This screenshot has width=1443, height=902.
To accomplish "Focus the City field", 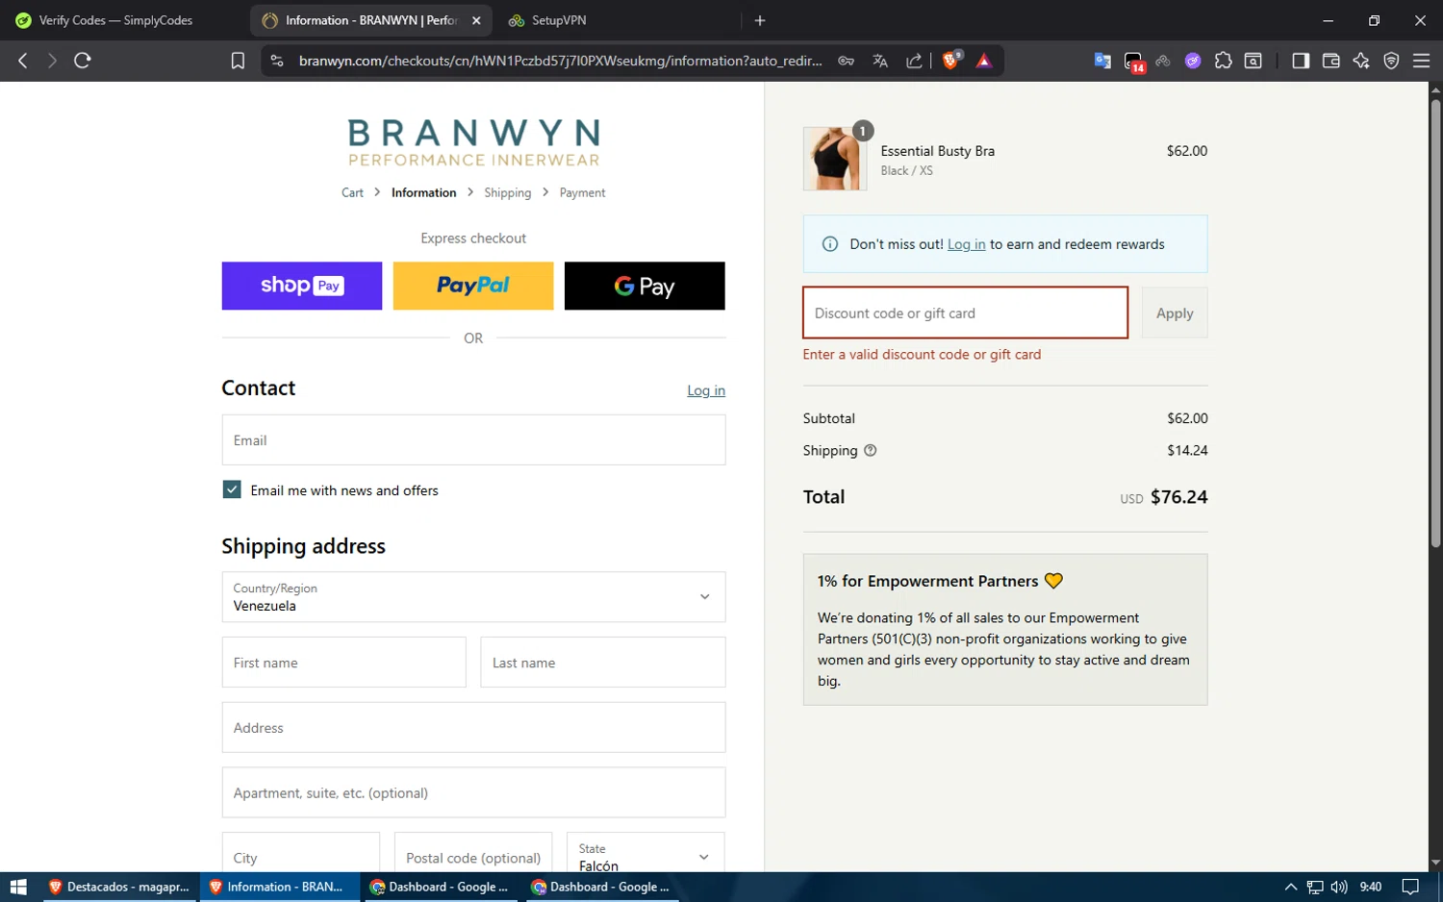I will (x=301, y=854).
